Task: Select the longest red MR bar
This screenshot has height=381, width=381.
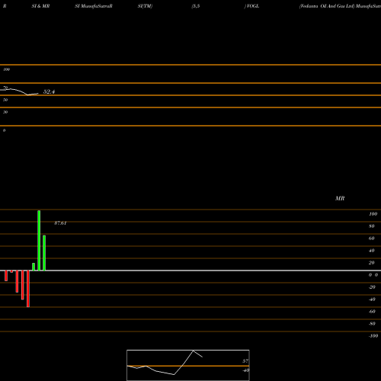Action: (x=28, y=289)
